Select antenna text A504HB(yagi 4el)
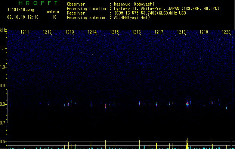Image resolution: width=235 pixels, height=149 pixels. coord(132,18)
